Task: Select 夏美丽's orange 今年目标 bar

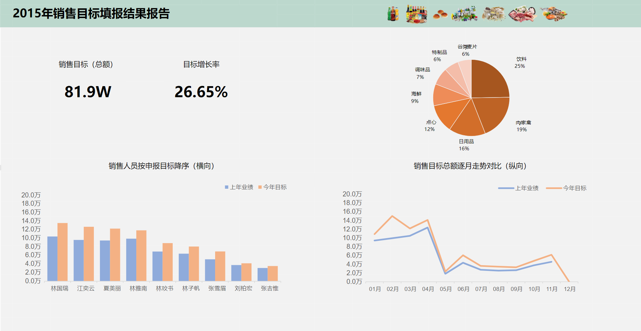Action: [115, 255]
